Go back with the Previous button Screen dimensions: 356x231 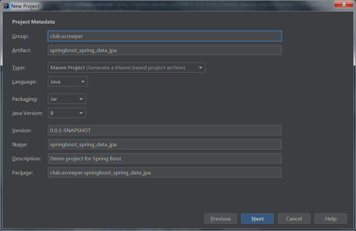pyautogui.click(x=221, y=219)
